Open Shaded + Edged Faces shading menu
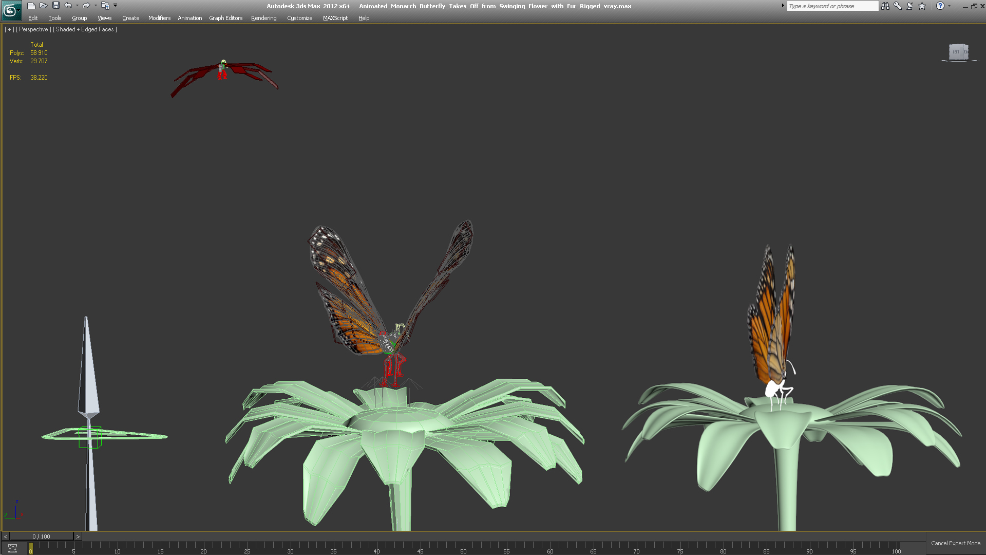986x555 pixels. tap(85, 29)
